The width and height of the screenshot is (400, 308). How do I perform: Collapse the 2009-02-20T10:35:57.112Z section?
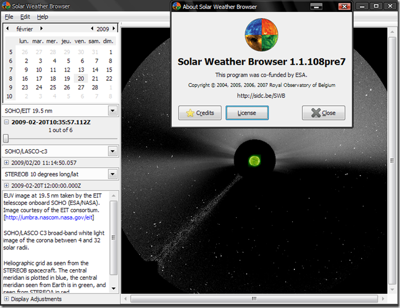pyautogui.click(x=6, y=122)
